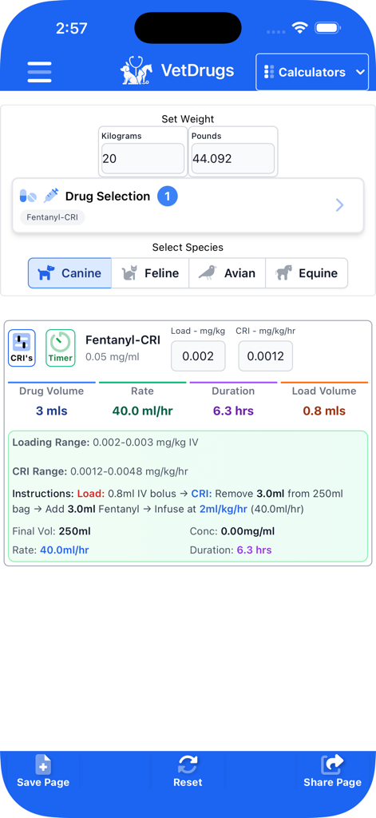The width and height of the screenshot is (376, 818).
Task: Tap Share Page button
Action: coord(332,771)
